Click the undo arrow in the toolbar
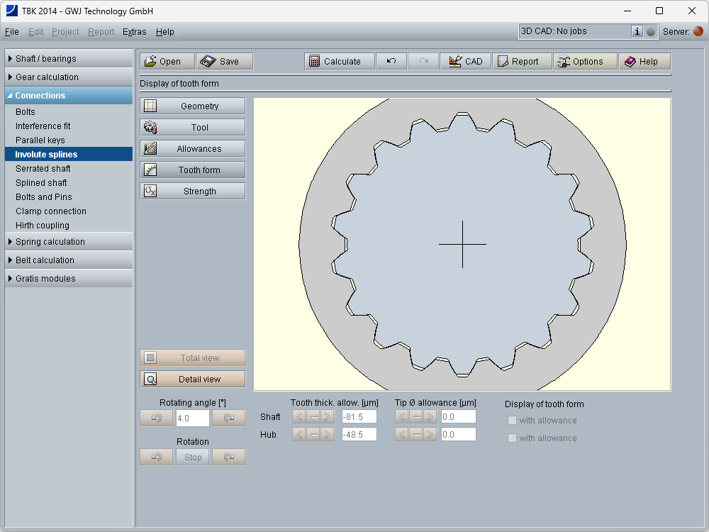This screenshot has height=532, width=709. pyautogui.click(x=391, y=62)
